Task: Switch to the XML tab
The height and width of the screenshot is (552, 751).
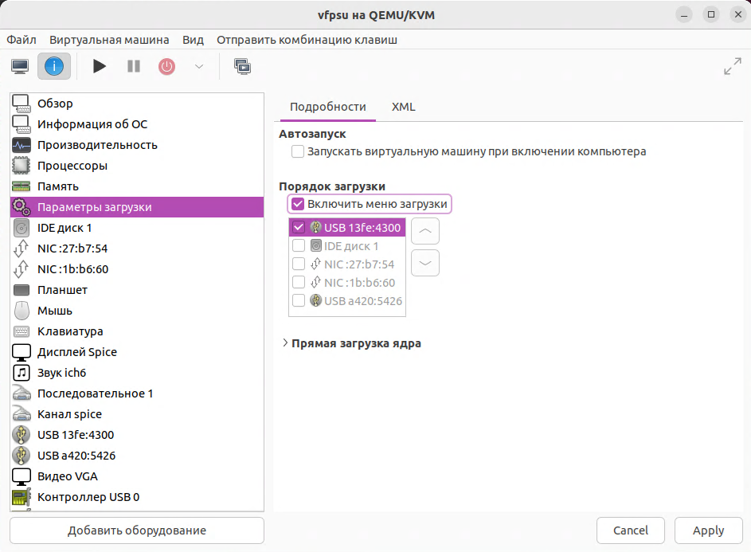Action: click(403, 107)
